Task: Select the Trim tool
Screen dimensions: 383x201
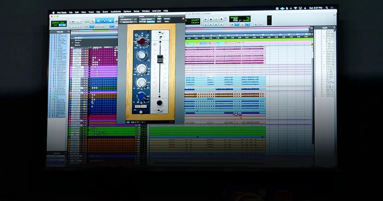Action: 98,21
